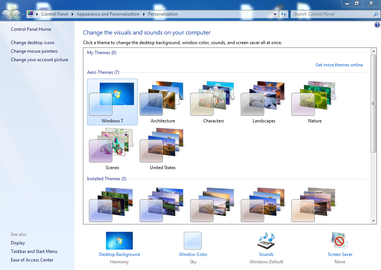Open the Help question mark icon
Viewport: 381px width, 270px height.
tap(377, 25)
